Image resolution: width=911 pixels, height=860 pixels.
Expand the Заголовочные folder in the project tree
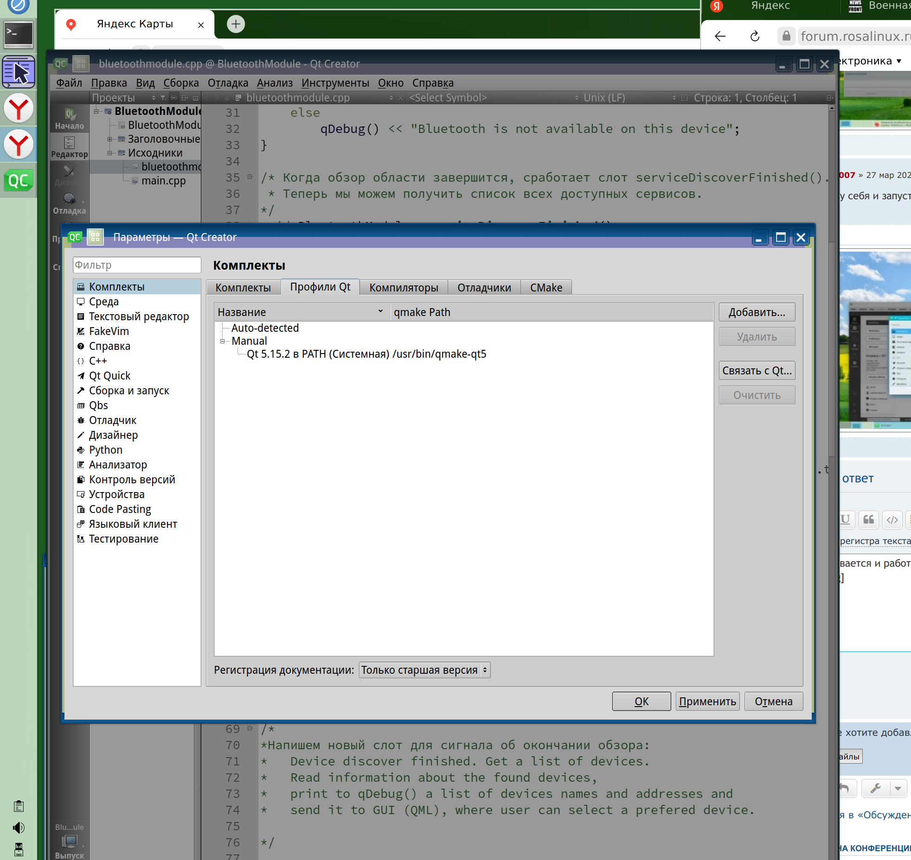[x=109, y=139]
